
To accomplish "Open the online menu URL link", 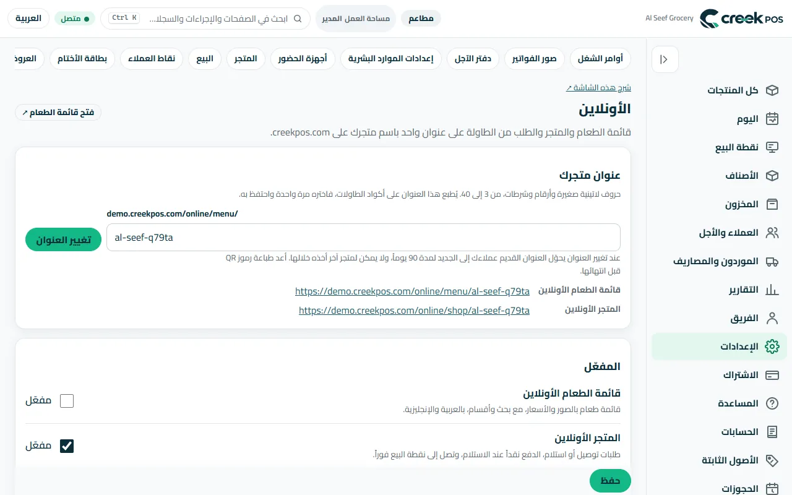I will point(412,291).
